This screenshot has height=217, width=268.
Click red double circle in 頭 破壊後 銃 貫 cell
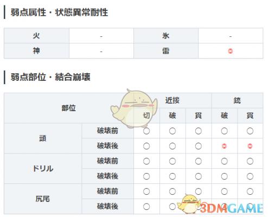click(x=250, y=146)
